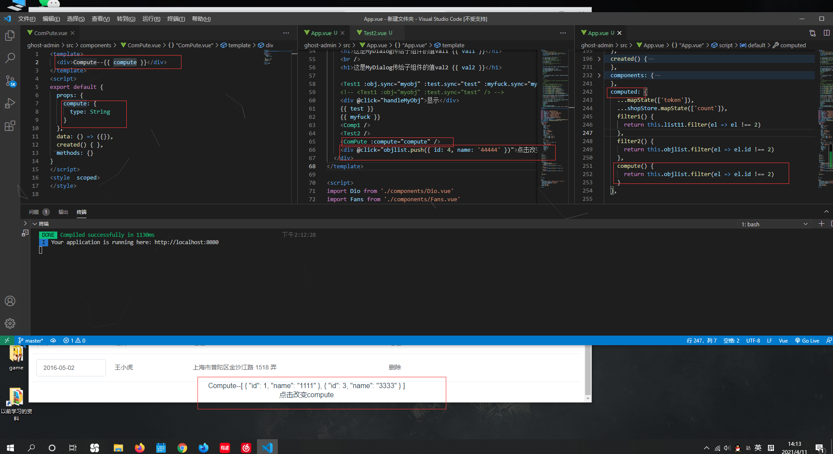Open the 查看(V) menu
833x454 pixels.
pyautogui.click(x=100, y=19)
